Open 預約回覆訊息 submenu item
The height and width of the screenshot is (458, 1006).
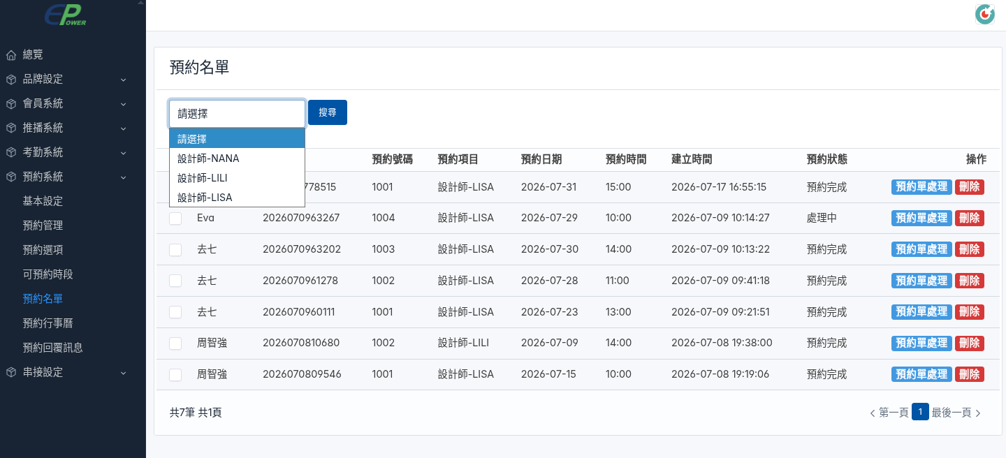point(53,348)
